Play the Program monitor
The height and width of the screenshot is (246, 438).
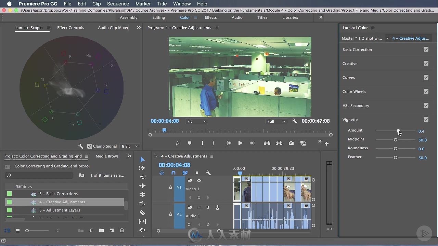(x=240, y=143)
